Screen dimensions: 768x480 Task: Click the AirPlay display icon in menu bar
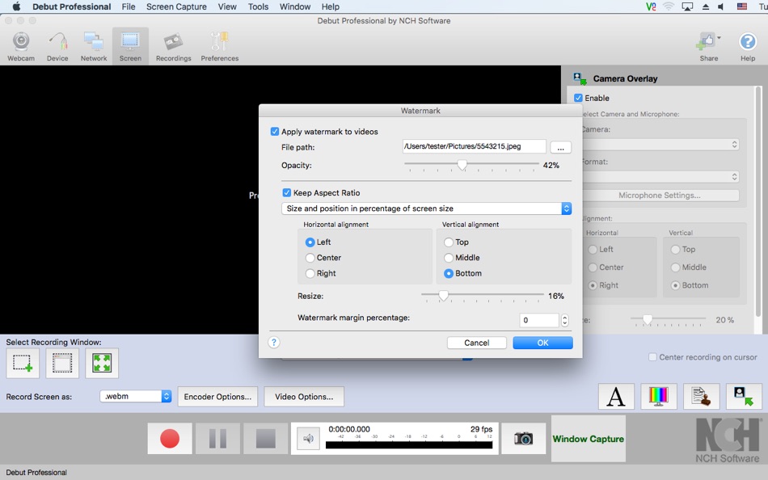pos(687,6)
